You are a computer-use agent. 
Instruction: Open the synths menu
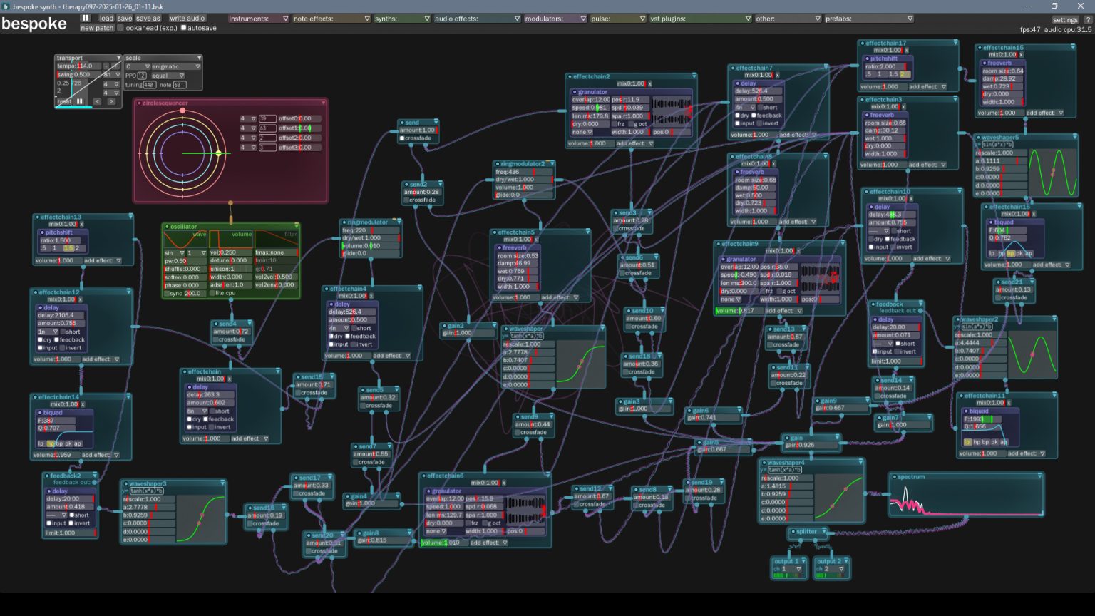pos(402,19)
